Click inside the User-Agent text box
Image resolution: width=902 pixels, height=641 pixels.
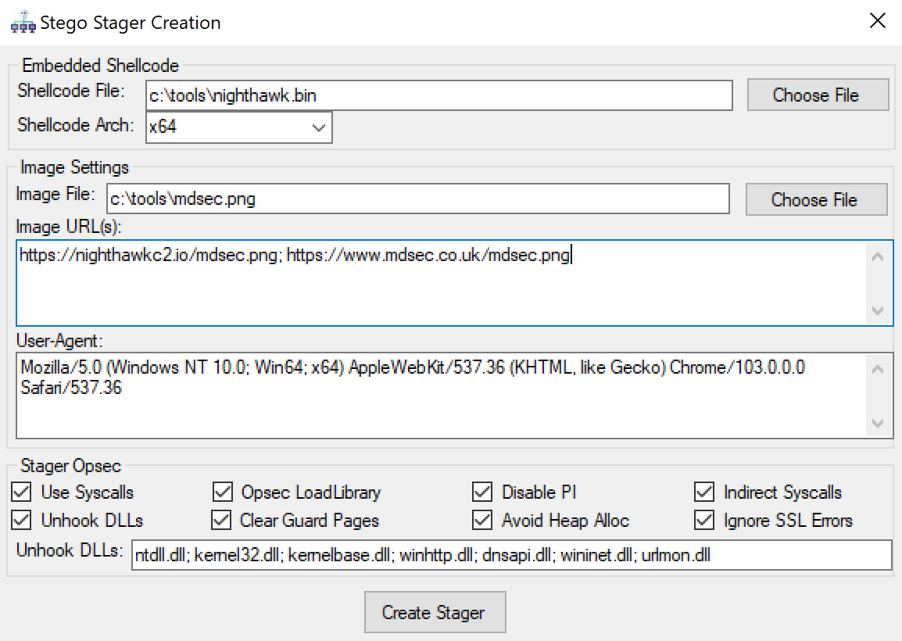click(x=442, y=395)
